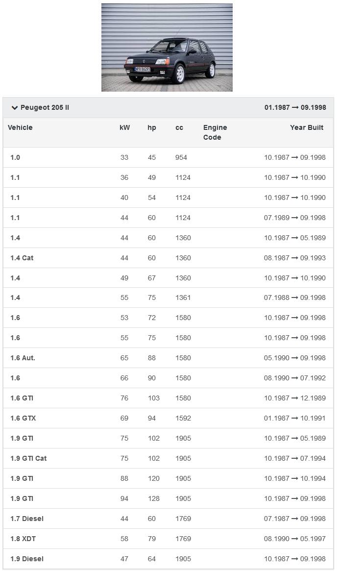Select the Peugeot 205 II header title
Screen dimensions: 338x571
pyautogui.click(x=45, y=107)
